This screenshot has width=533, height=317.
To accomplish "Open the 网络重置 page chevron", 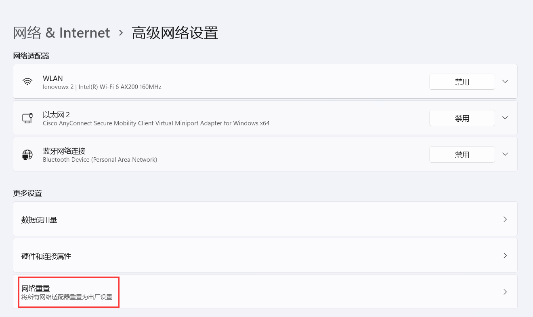I will click(x=505, y=292).
